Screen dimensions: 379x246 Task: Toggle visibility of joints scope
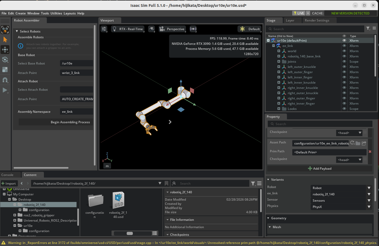(344, 62)
